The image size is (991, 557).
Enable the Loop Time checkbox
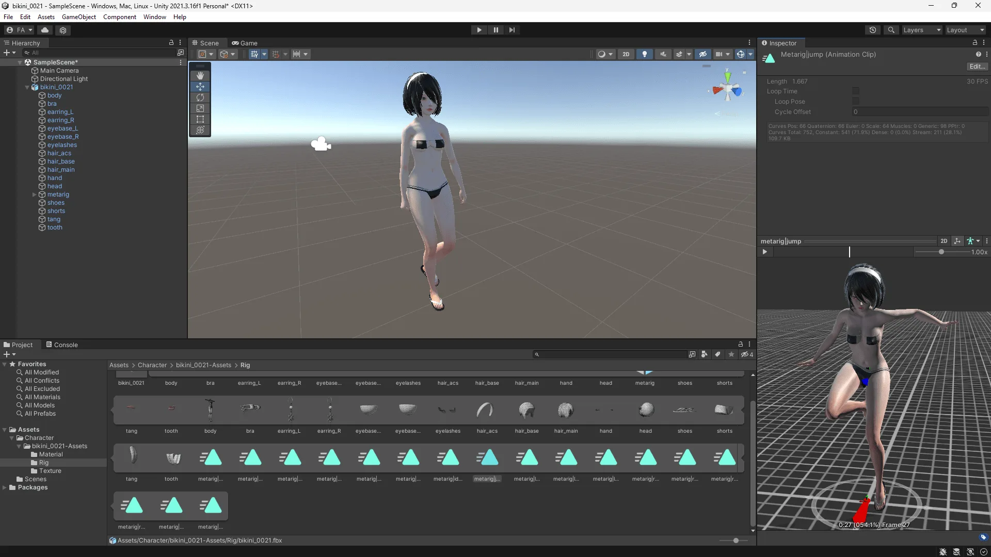coord(855,91)
